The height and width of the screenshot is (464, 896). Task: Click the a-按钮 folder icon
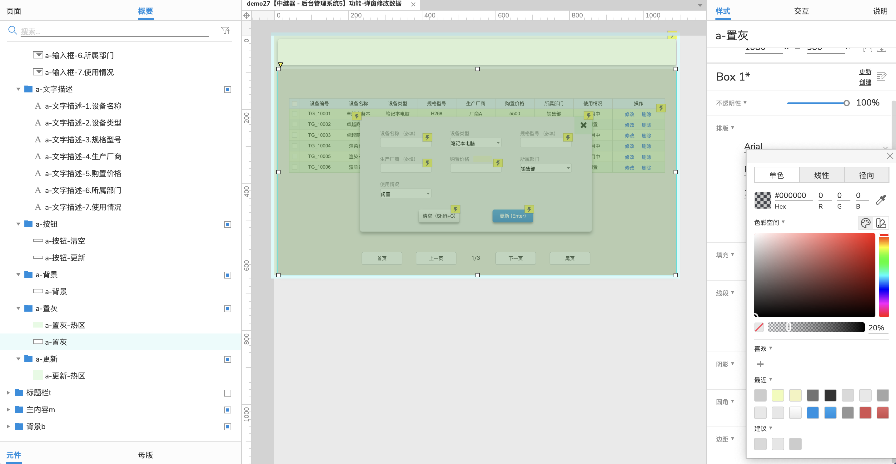coord(28,224)
